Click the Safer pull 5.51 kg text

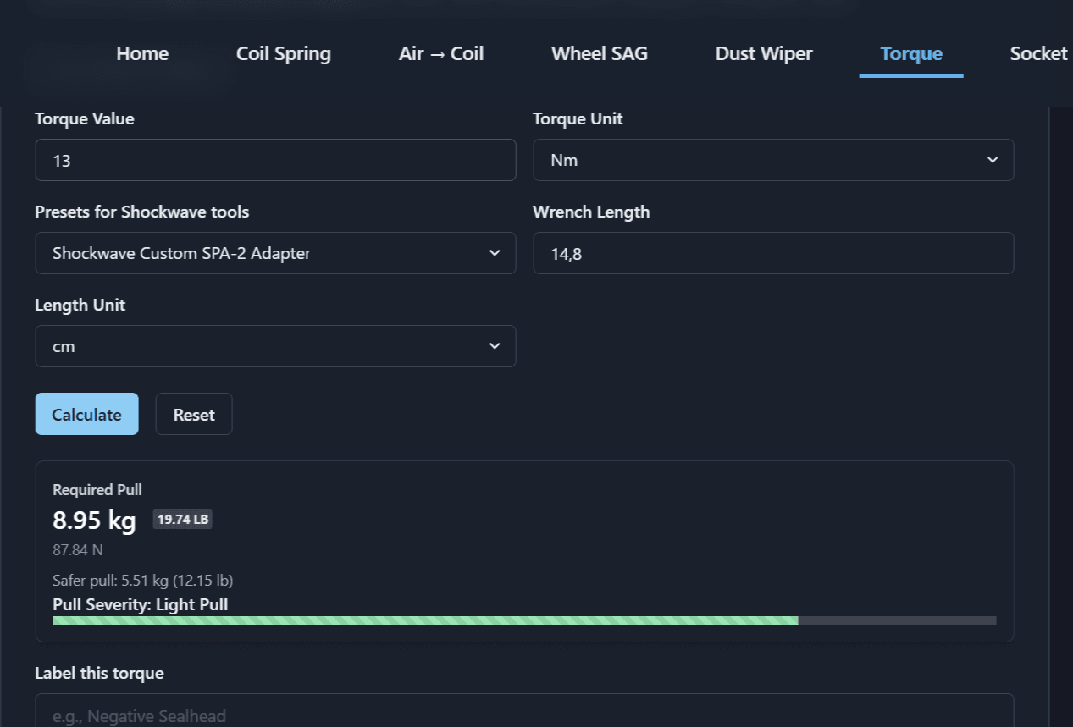142,581
